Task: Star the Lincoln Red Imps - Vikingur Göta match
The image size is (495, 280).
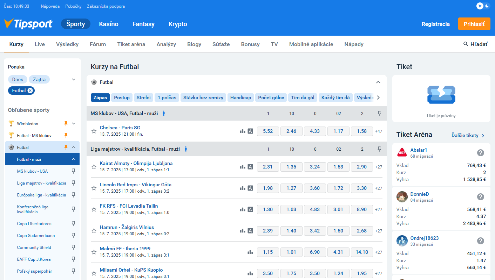Action: (94, 188)
